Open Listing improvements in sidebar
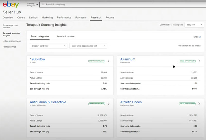 pyautogui.click(x=12, y=41)
